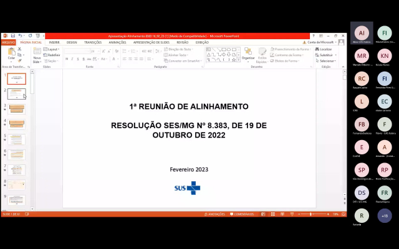The width and height of the screenshot is (399, 249).
Task: Toggle the Anotações notes pane
Action: click(216, 214)
